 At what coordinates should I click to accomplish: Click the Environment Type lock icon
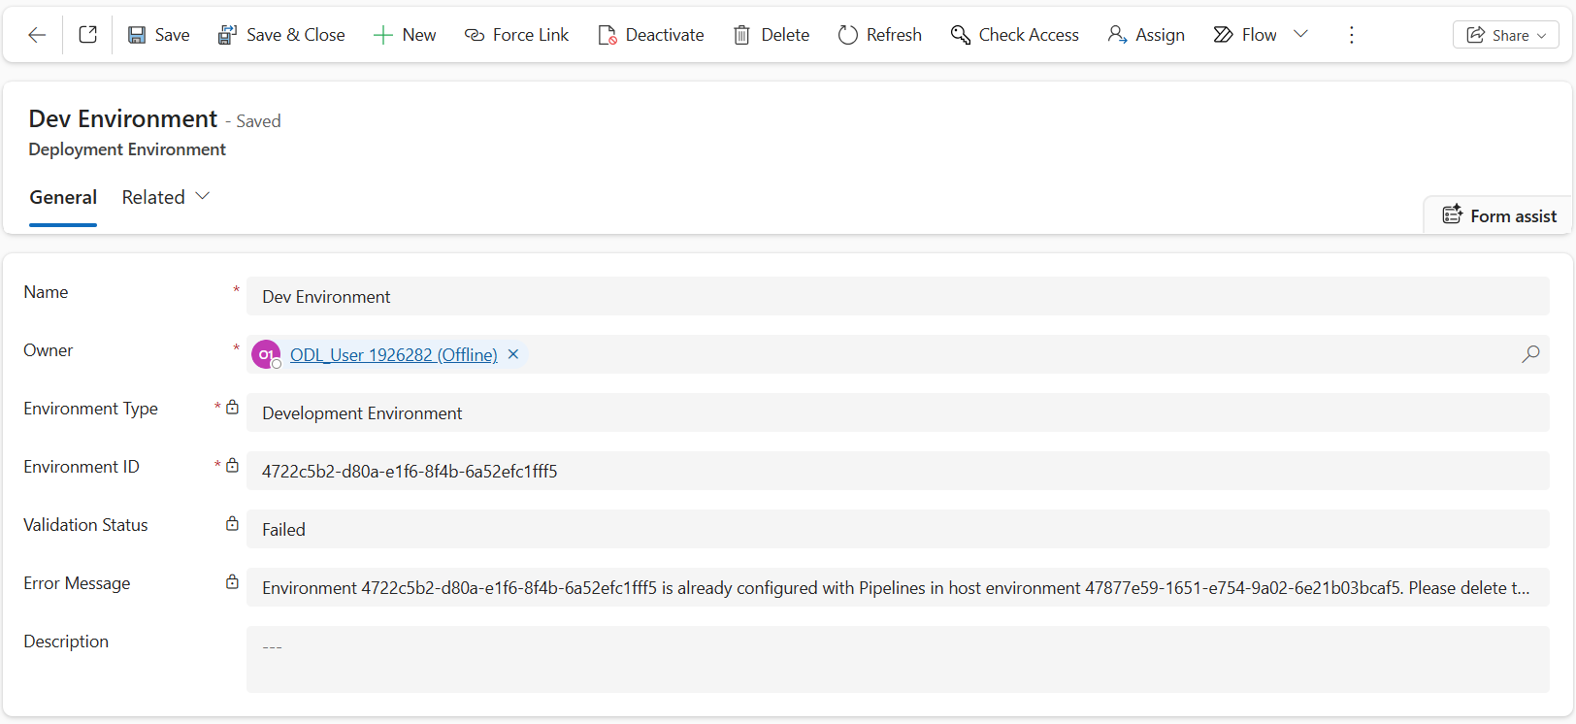232,408
